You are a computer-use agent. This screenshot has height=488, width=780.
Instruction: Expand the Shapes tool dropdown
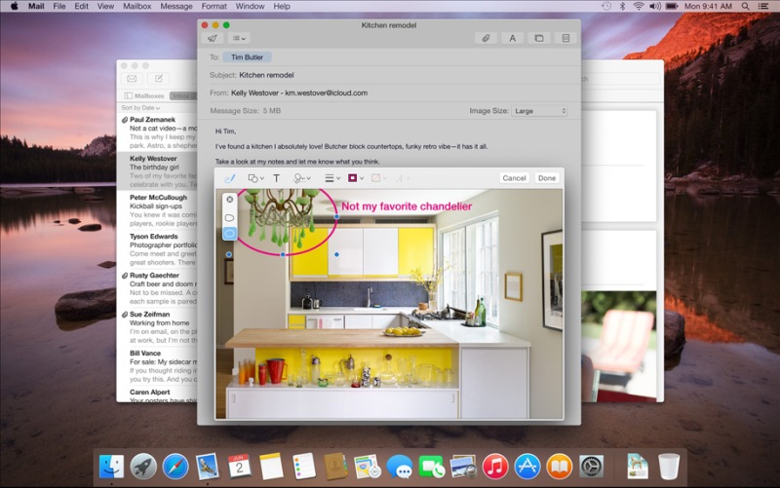255,178
